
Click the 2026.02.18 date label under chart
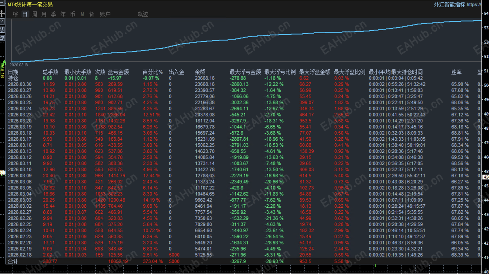(x=19, y=65)
